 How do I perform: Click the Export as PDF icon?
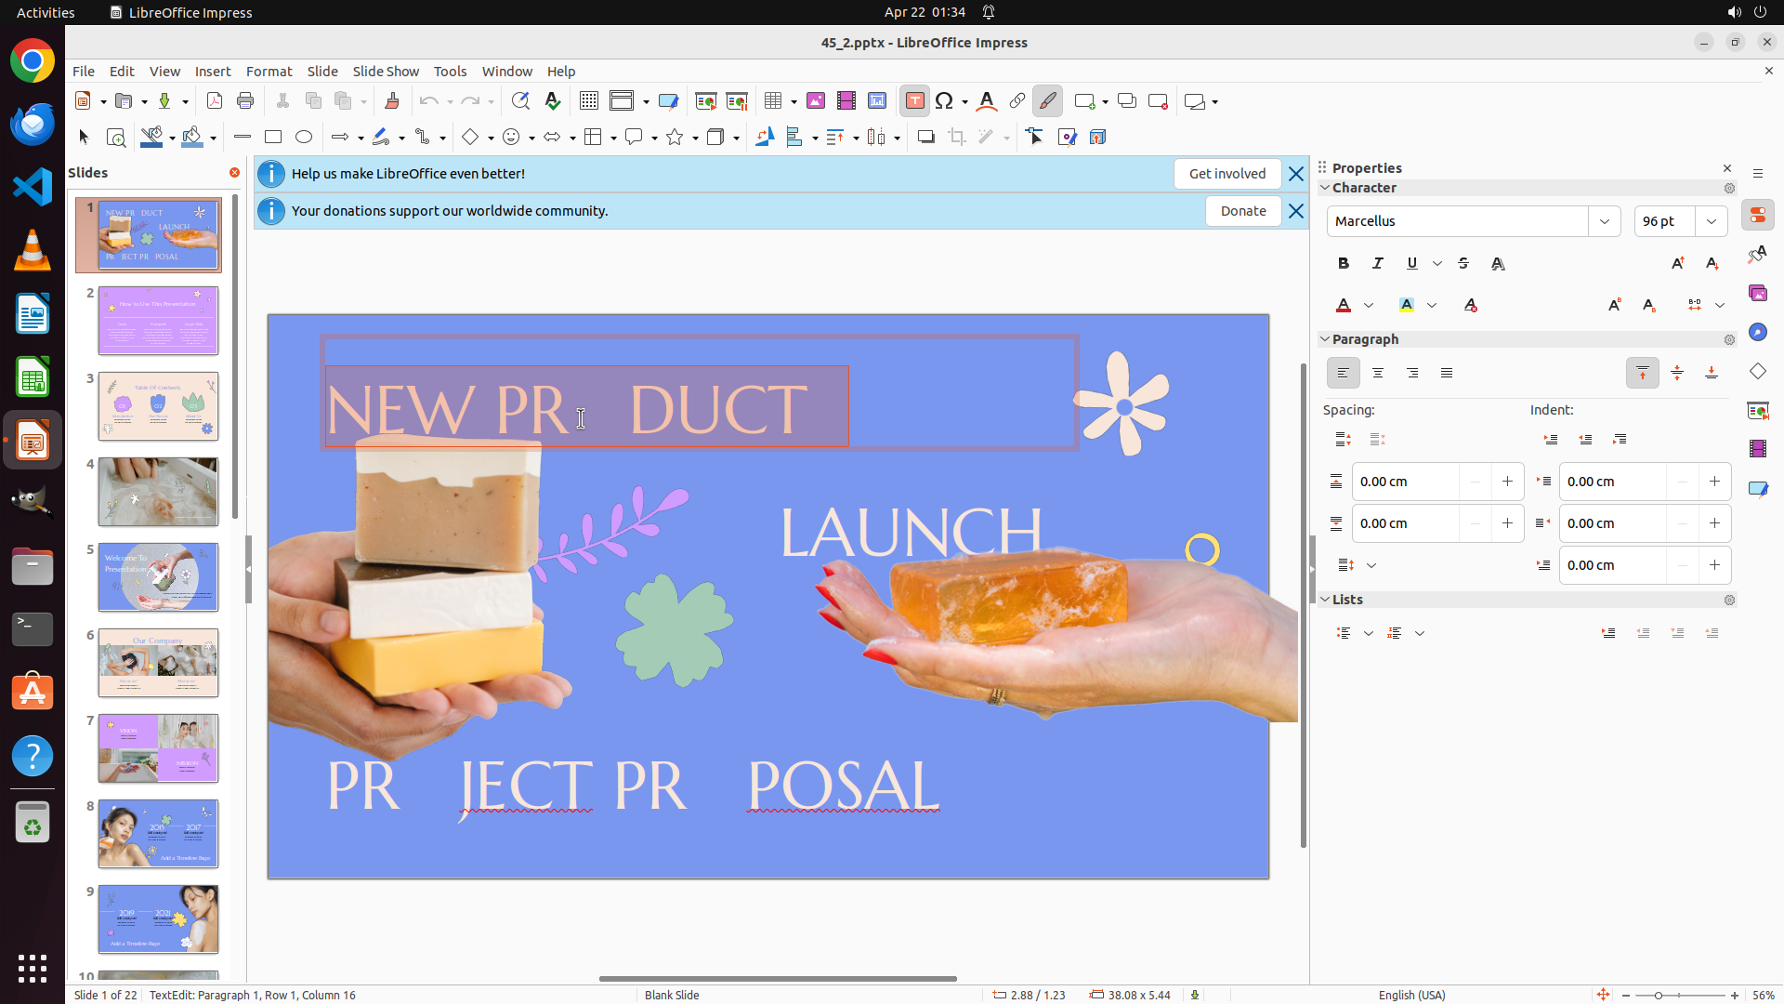(215, 101)
